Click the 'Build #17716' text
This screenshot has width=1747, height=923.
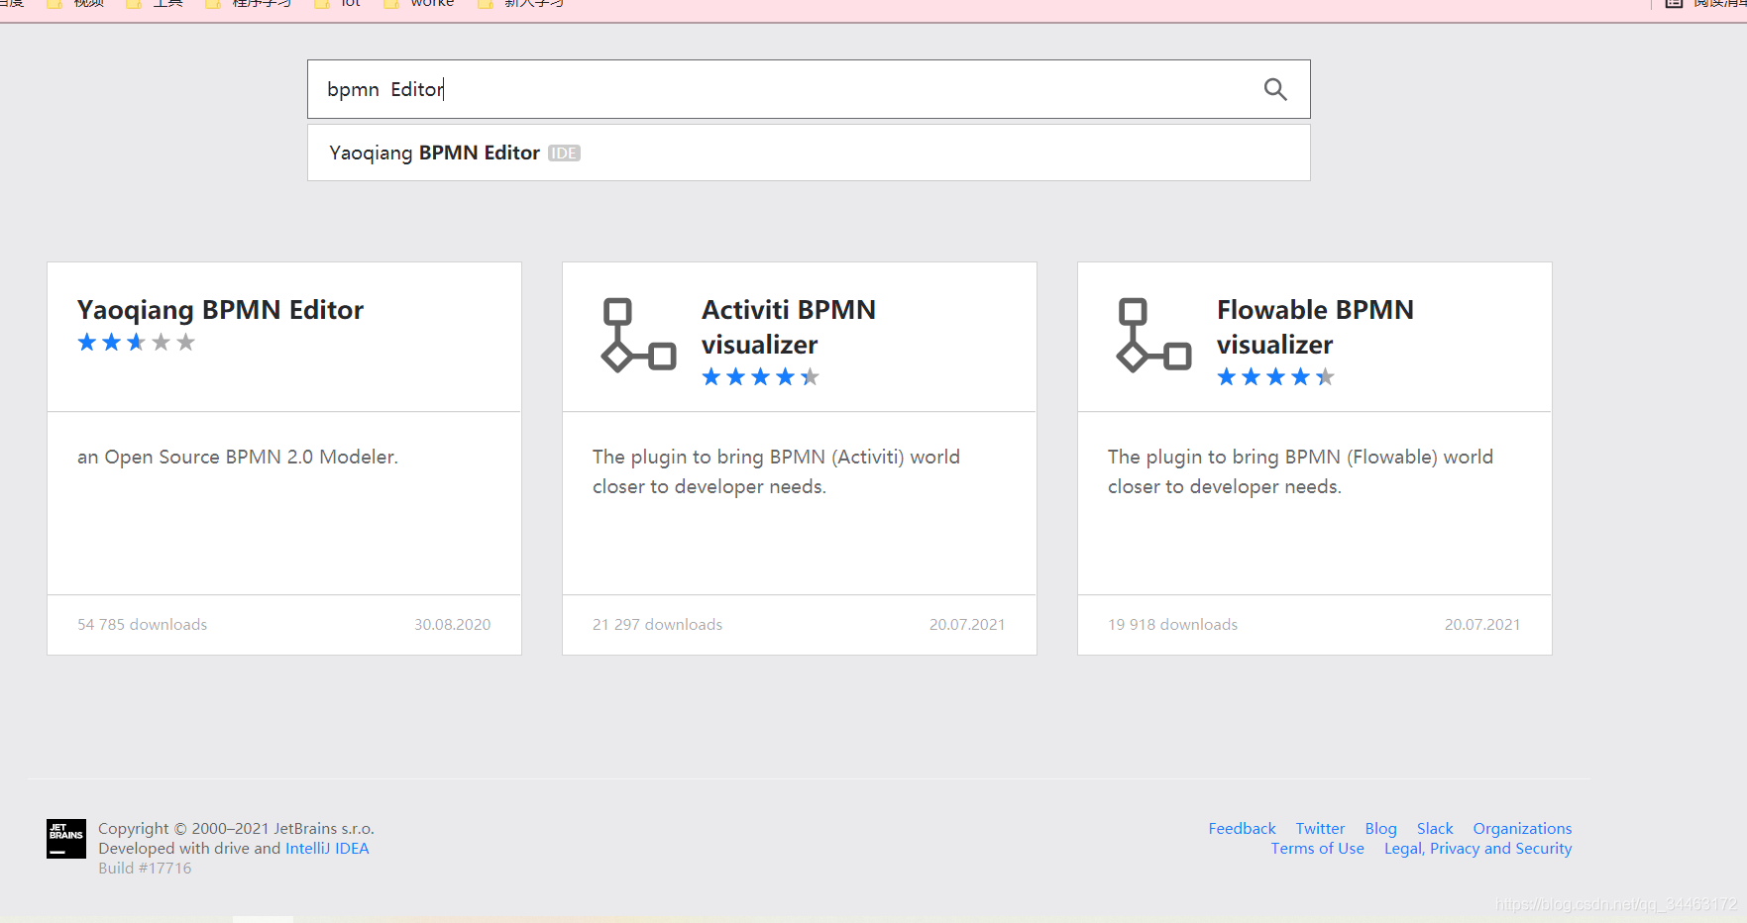[145, 869]
